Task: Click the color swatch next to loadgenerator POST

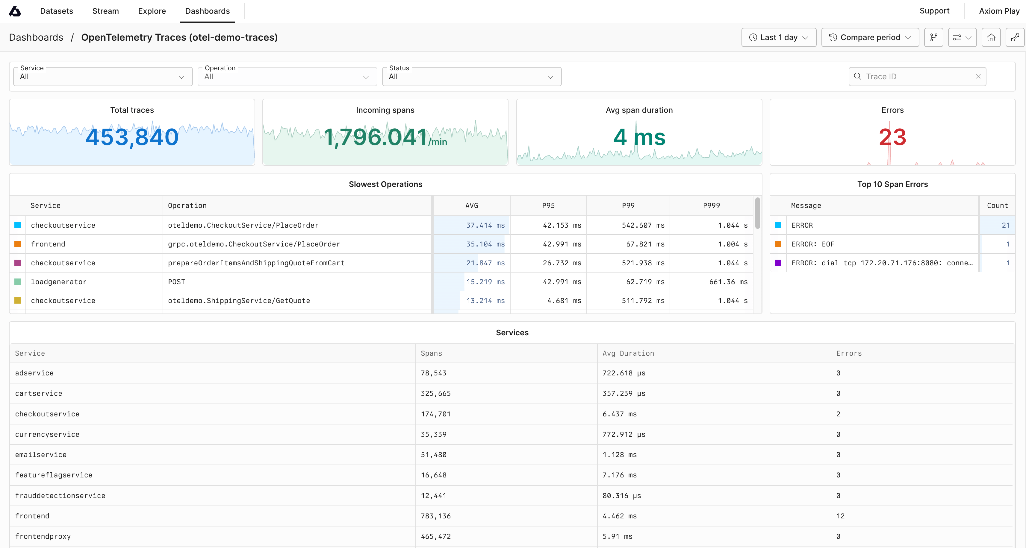Action: tap(18, 282)
